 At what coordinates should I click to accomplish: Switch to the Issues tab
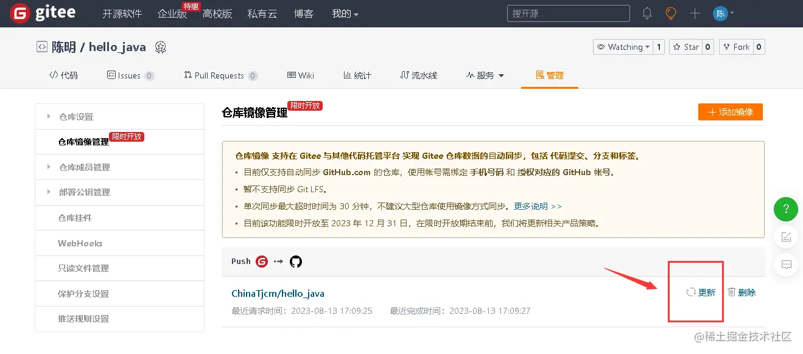[x=130, y=75]
